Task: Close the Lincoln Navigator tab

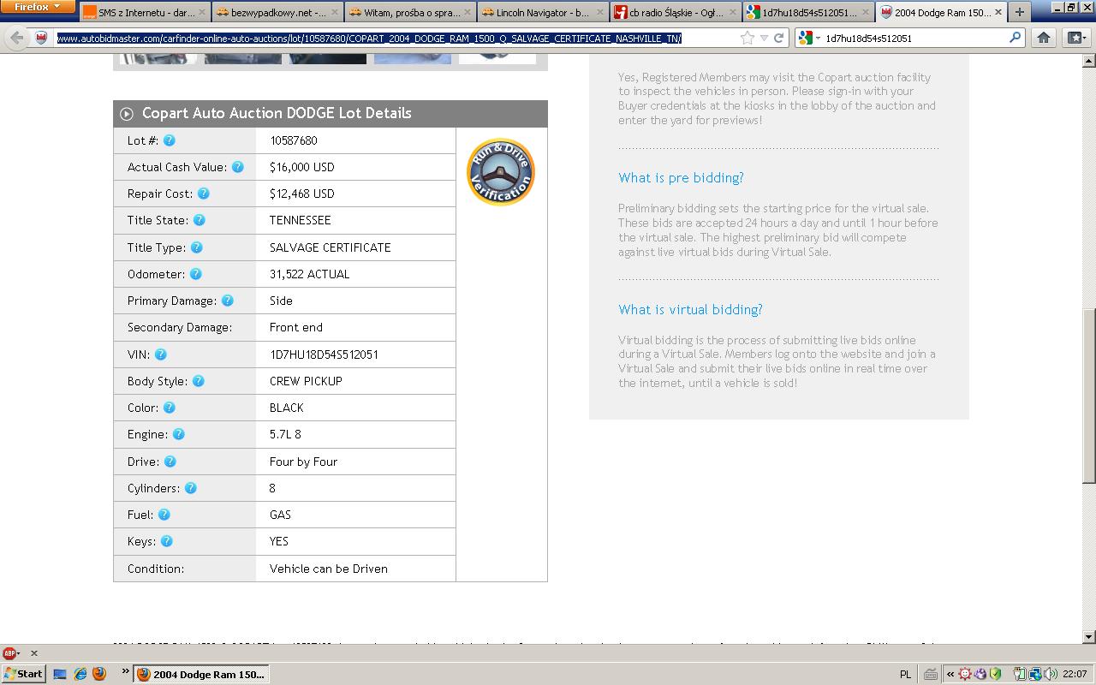Action: tap(599, 13)
